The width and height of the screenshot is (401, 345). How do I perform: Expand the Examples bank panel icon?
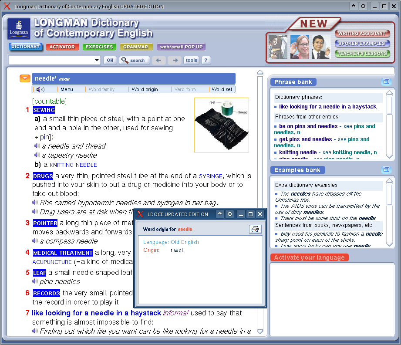click(x=386, y=170)
